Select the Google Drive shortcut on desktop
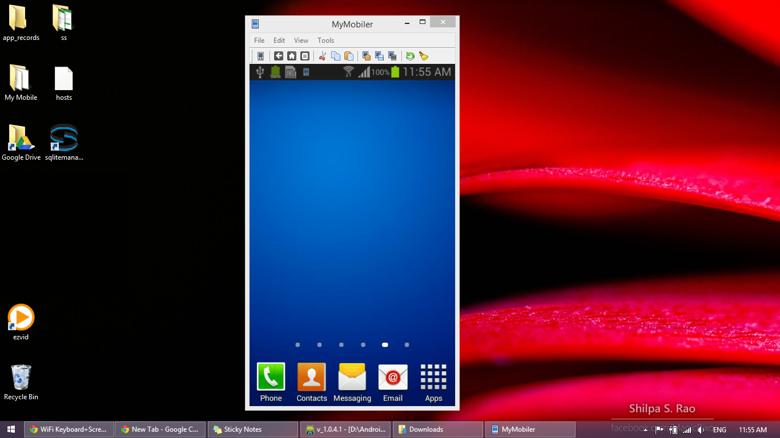 pyautogui.click(x=21, y=143)
